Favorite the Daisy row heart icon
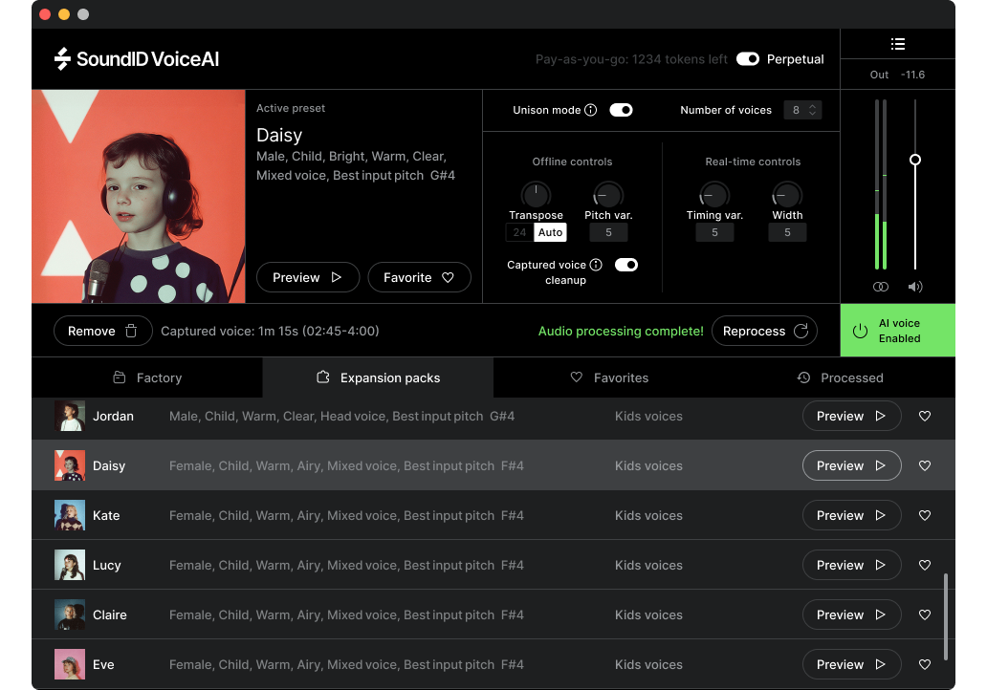The width and height of the screenshot is (987, 690). (925, 466)
